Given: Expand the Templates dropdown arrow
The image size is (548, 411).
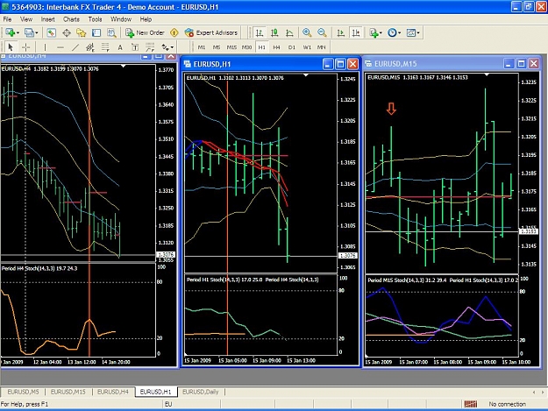Looking at the screenshot, I should [418, 33].
